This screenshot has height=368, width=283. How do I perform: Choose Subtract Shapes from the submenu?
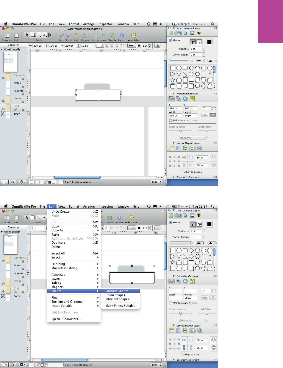pyautogui.click(x=117, y=291)
